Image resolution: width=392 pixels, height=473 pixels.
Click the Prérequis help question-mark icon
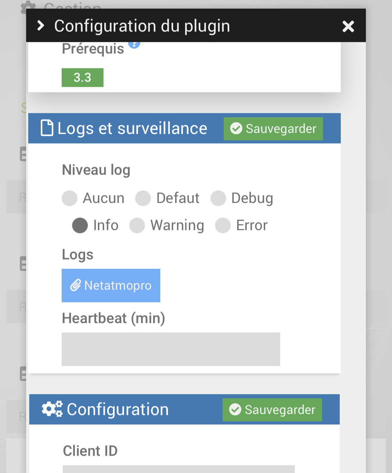134,45
